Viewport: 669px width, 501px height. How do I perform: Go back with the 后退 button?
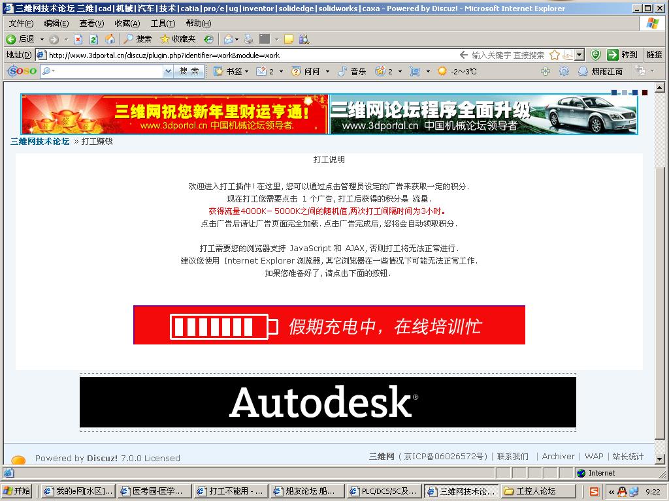[x=20, y=39]
